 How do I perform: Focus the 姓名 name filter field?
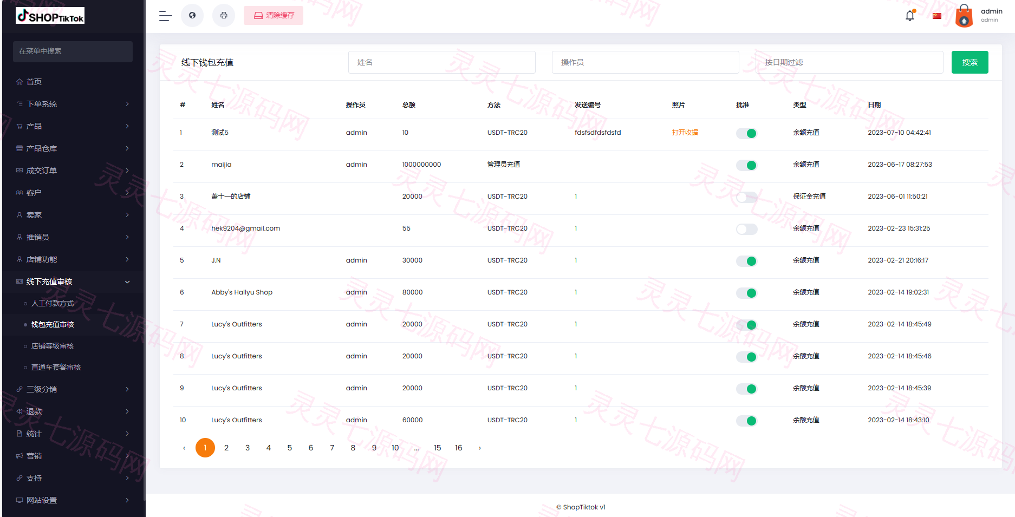pyautogui.click(x=442, y=62)
